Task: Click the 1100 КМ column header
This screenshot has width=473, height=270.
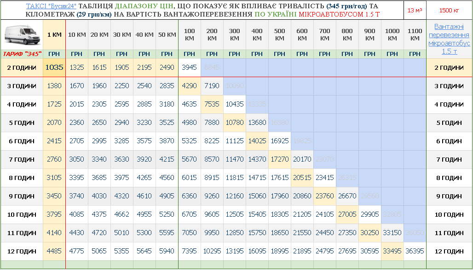Action: pyautogui.click(x=415, y=35)
